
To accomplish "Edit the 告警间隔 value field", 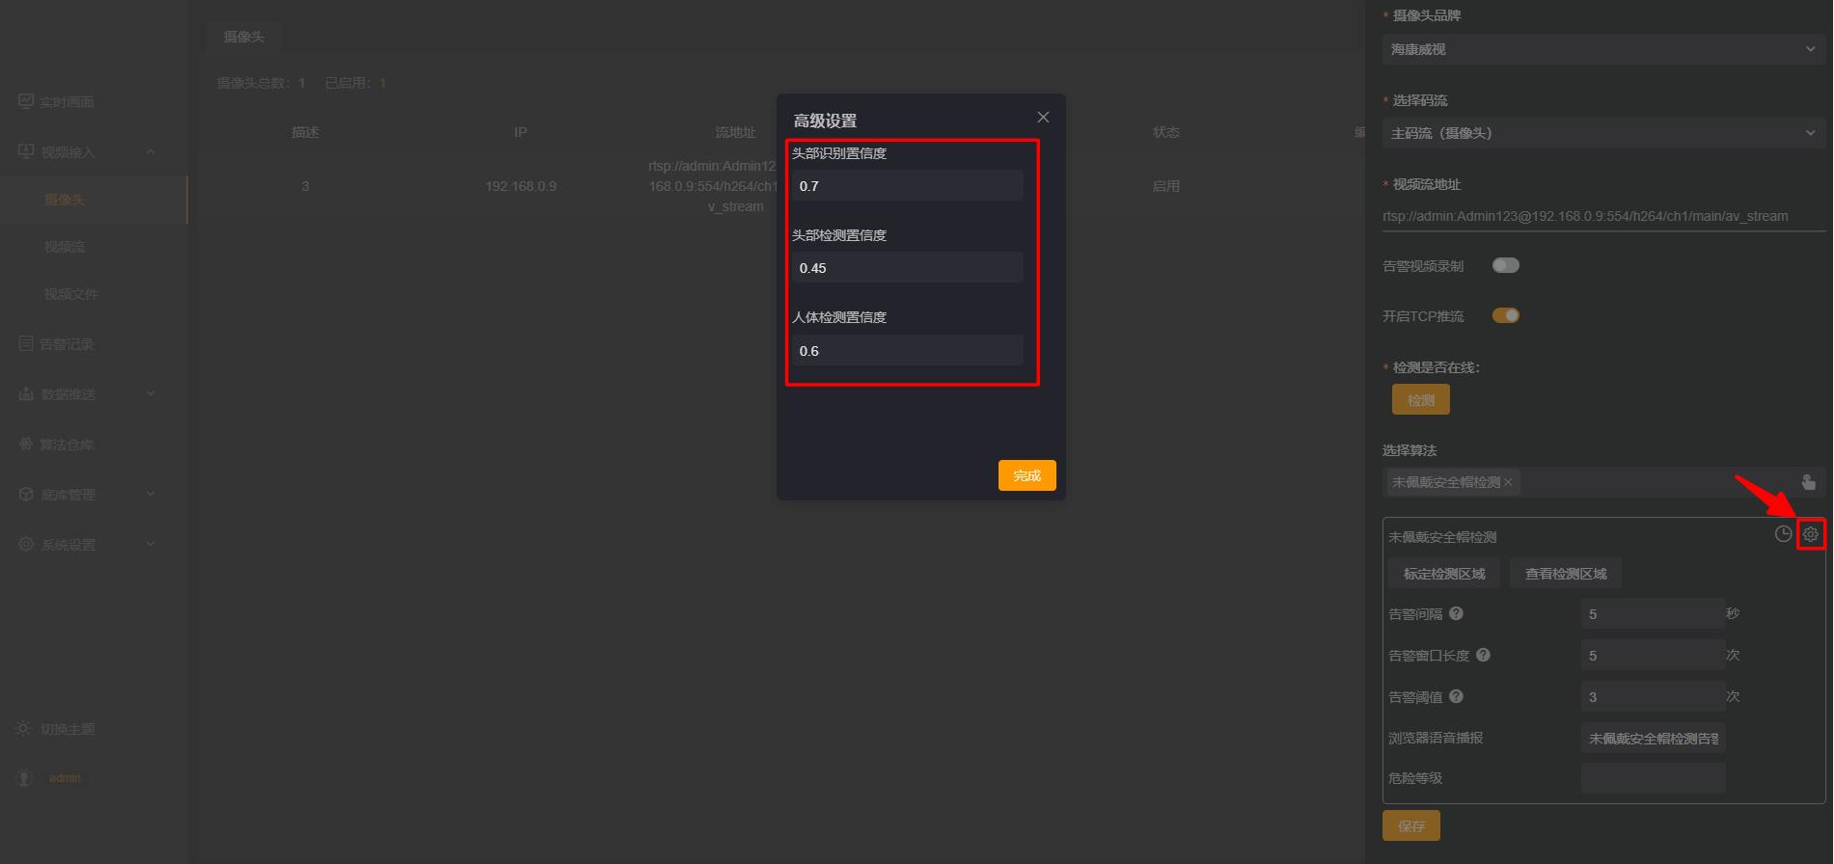I will coord(1653,614).
